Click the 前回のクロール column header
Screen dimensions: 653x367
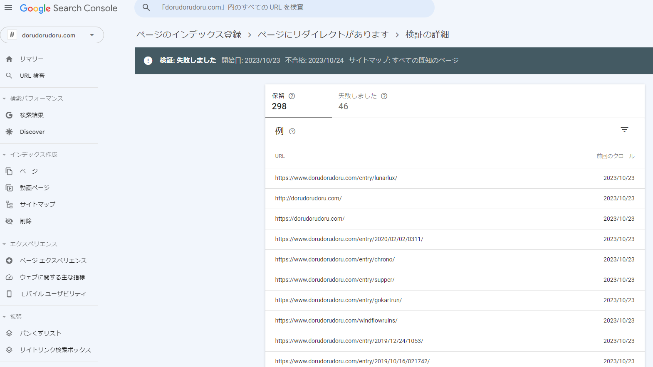(x=616, y=156)
